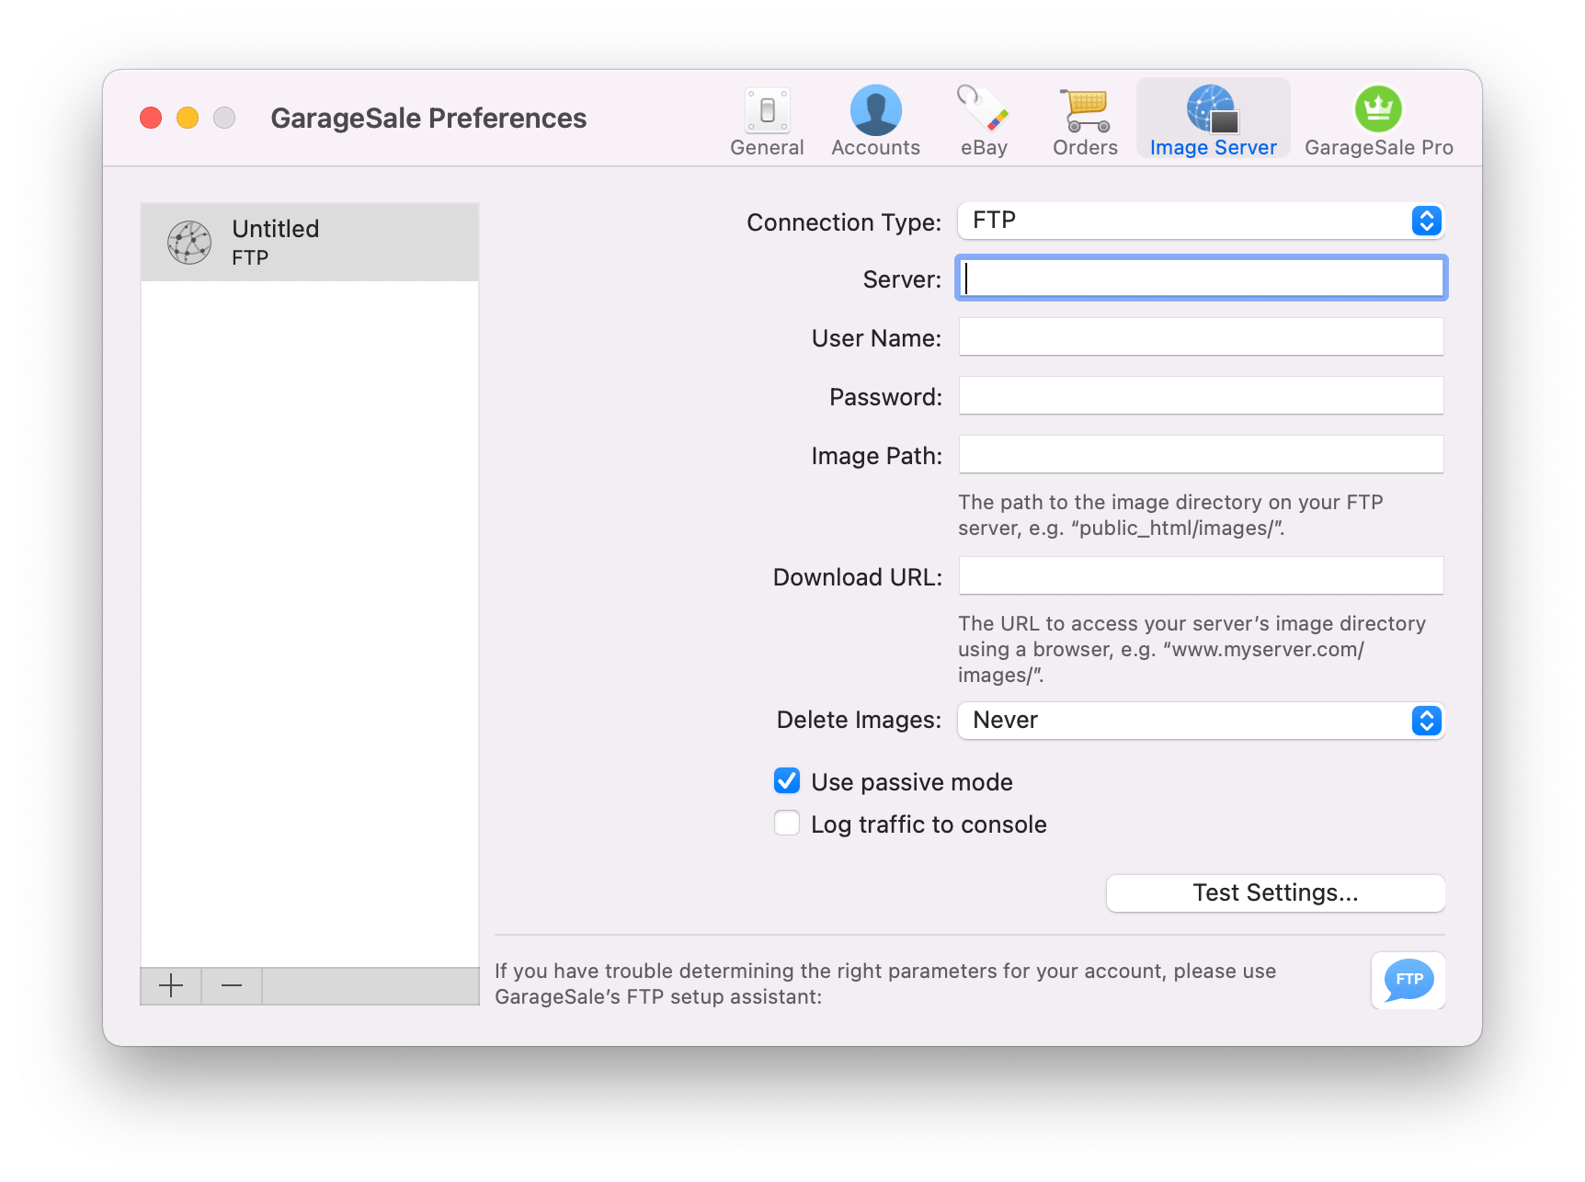Minimize the GarageSale Preferences window
This screenshot has height=1182, width=1585.
pyautogui.click(x=188, y=118)
